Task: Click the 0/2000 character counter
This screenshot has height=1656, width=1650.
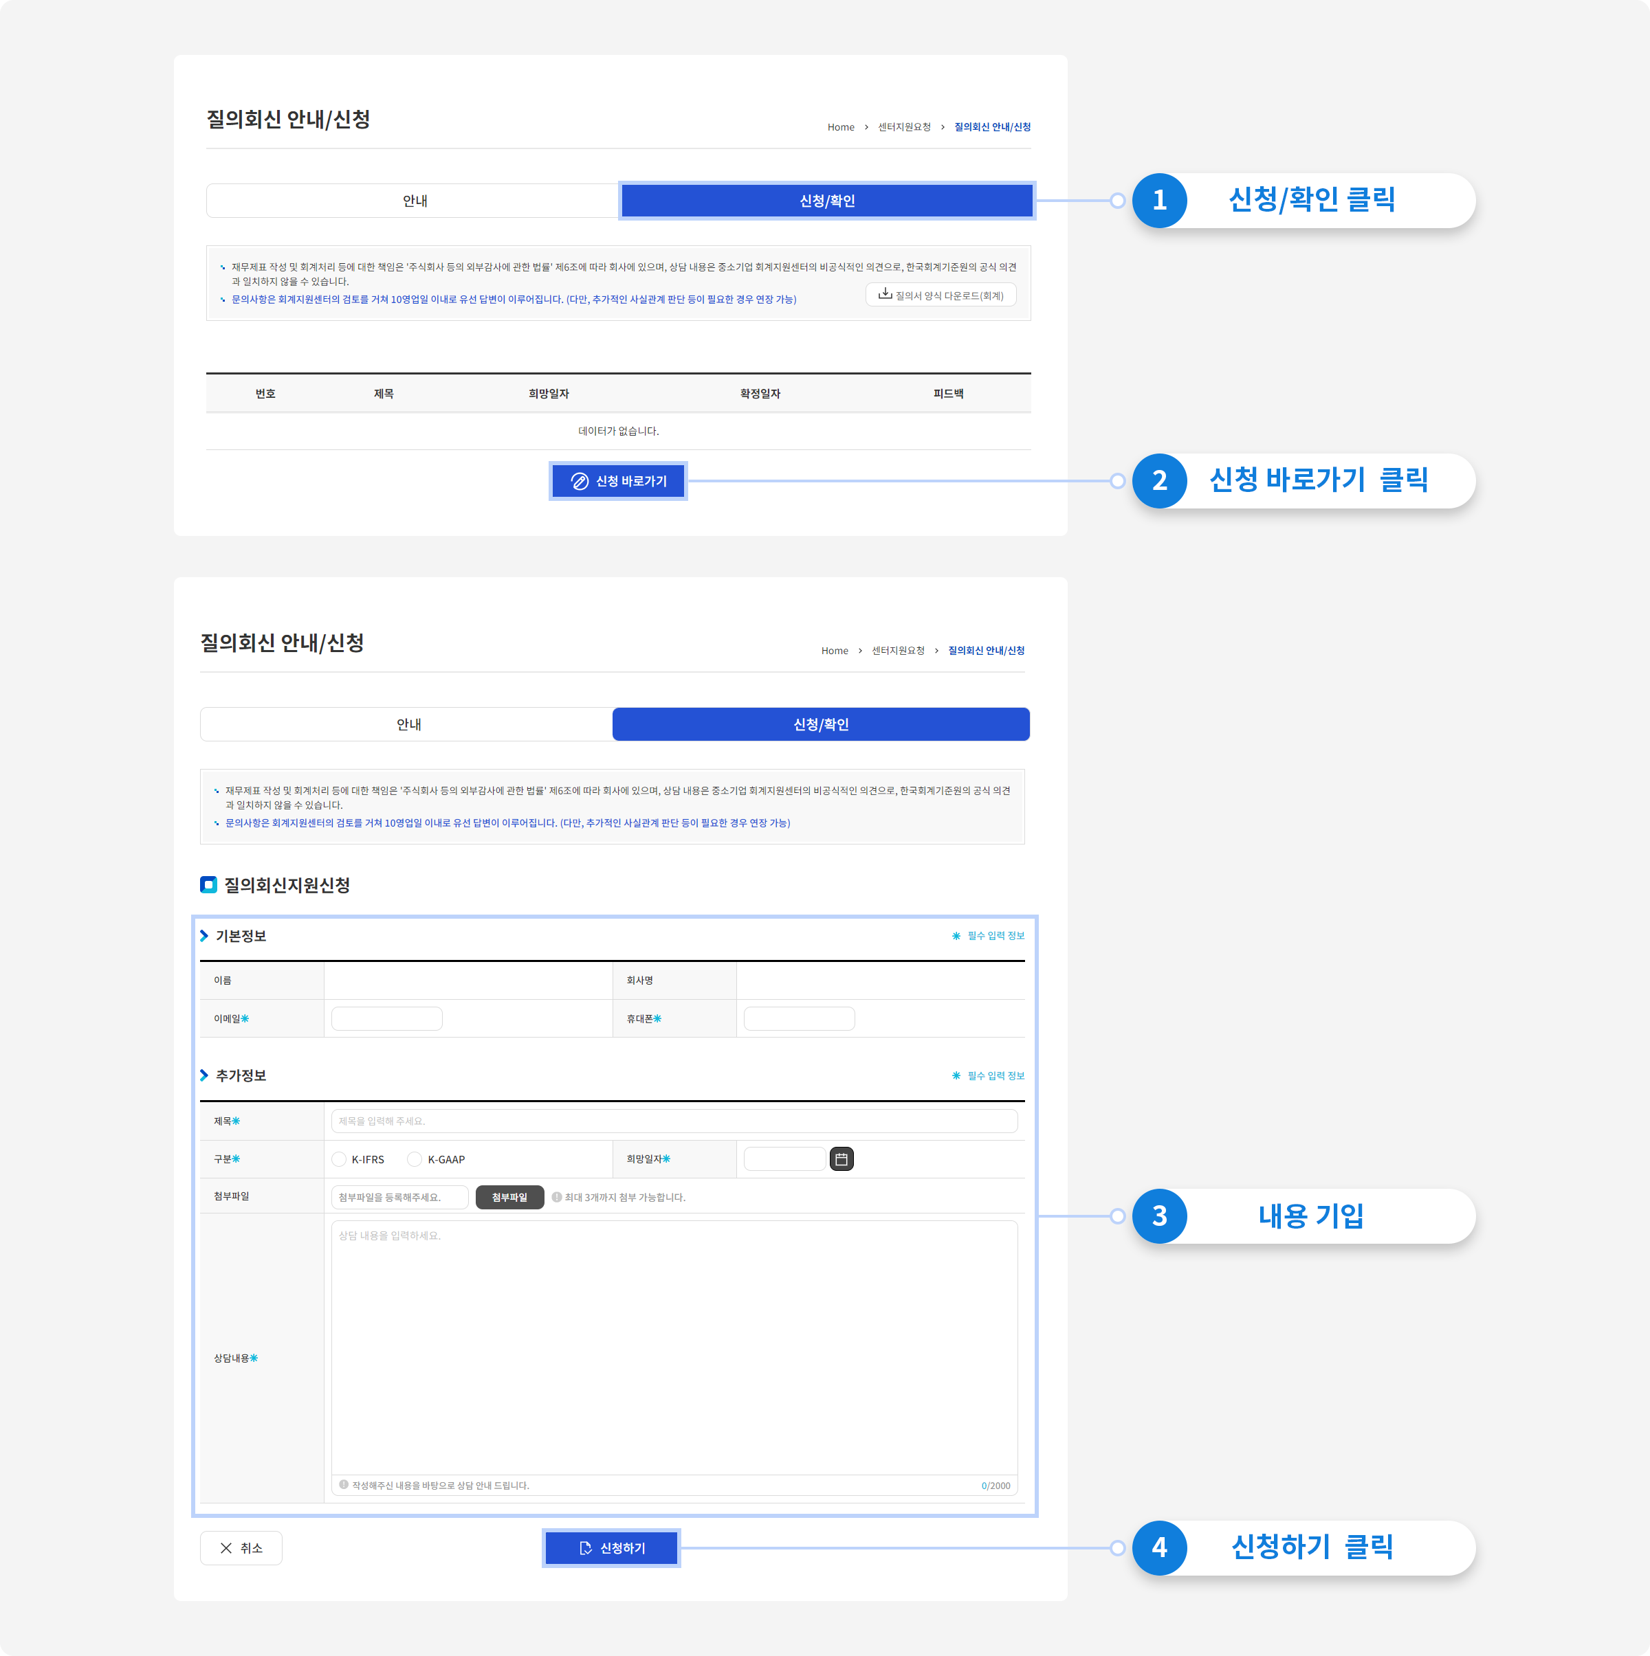Action: point(995,1486)
